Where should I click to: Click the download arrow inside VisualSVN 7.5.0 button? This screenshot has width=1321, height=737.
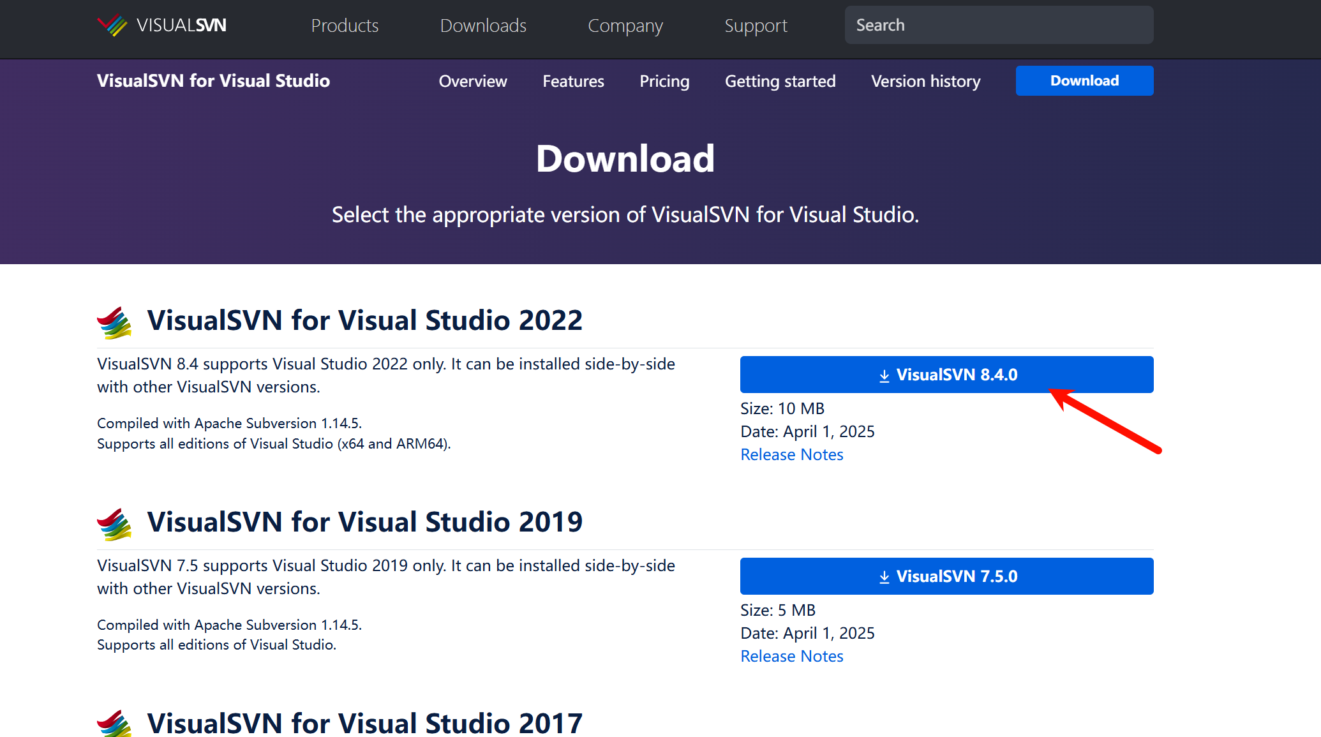tap(884, 576)
